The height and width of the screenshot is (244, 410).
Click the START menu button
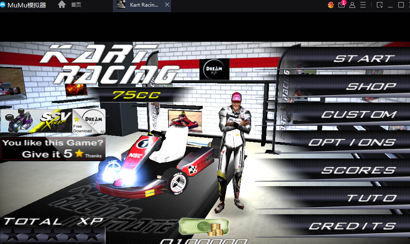coord(364,58)
